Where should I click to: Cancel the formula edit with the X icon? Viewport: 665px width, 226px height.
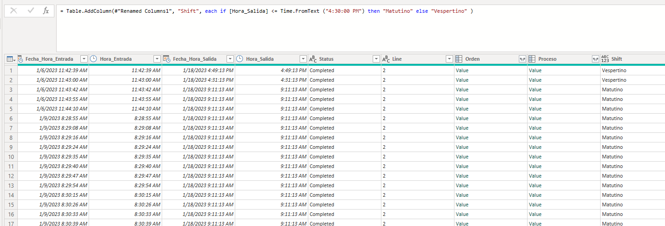[x=14, y=11]
